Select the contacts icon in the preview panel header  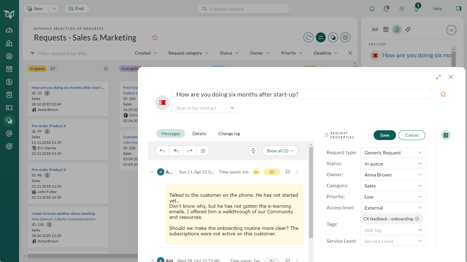(x=375, y=29)
